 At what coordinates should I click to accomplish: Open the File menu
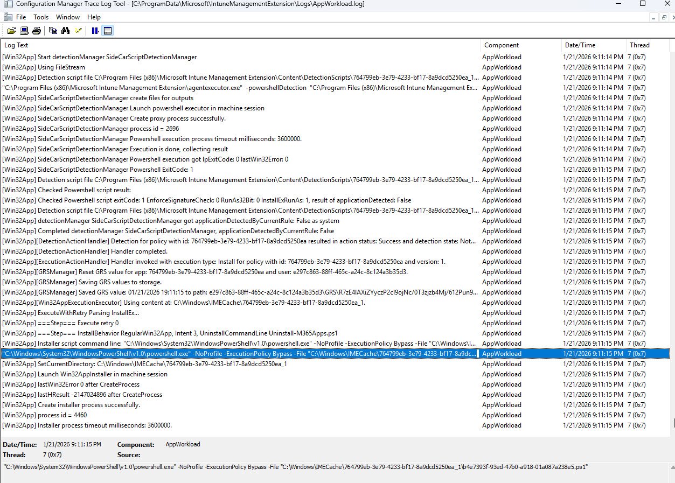tap(20, 17)
